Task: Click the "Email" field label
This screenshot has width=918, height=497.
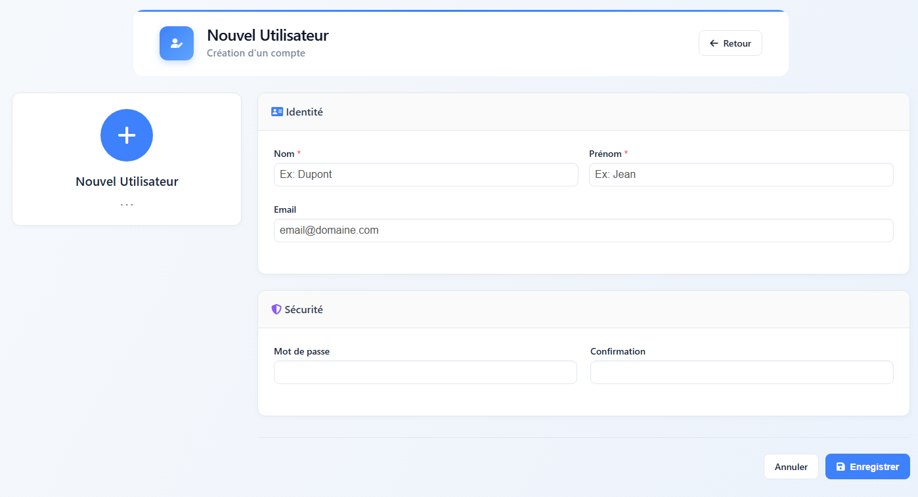Action: [285, 209]
